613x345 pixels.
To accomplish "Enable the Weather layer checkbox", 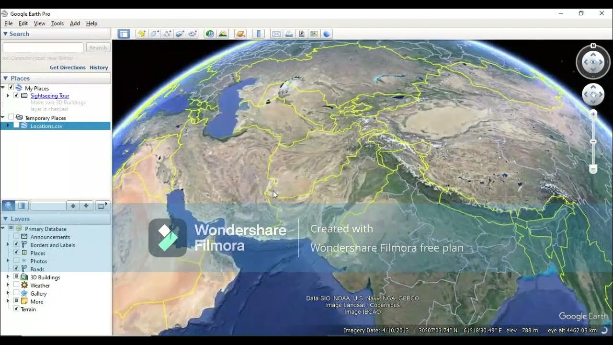I will pos(16,285).
